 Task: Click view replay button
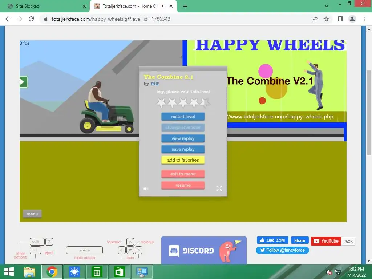point(183,138)
